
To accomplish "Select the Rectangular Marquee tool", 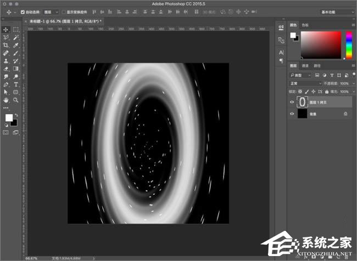I will (x=16, y=29).
